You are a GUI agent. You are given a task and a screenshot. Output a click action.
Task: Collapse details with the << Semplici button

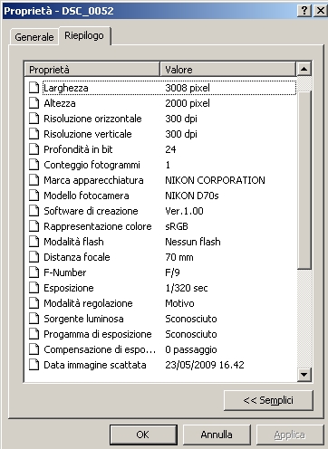[x=268, y=400]
